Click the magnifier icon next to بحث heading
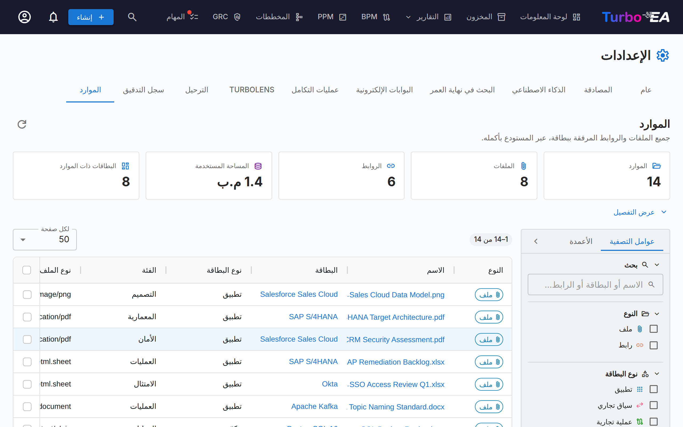The height and width of the screenshot is (427, 683). (645, 265)
